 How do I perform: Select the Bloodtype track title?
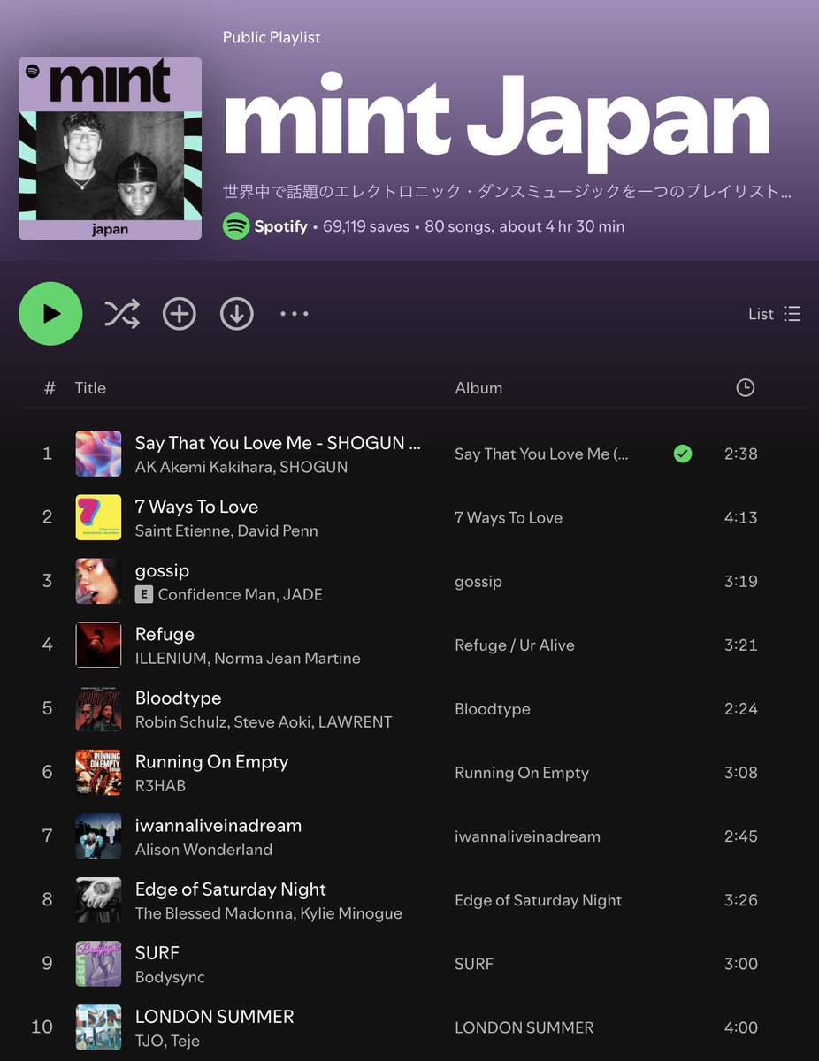(x=178, y=698)
